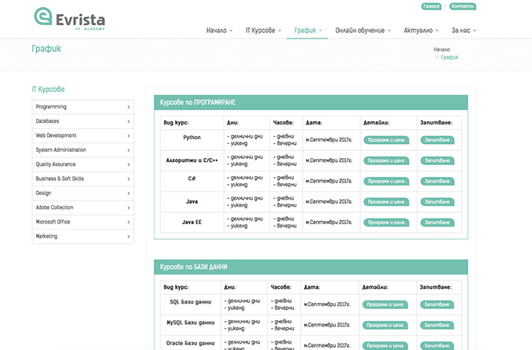Open the IT Курсове navigation menu
The width and height of the screenshot is (532, 350).
tap(263, 31)
